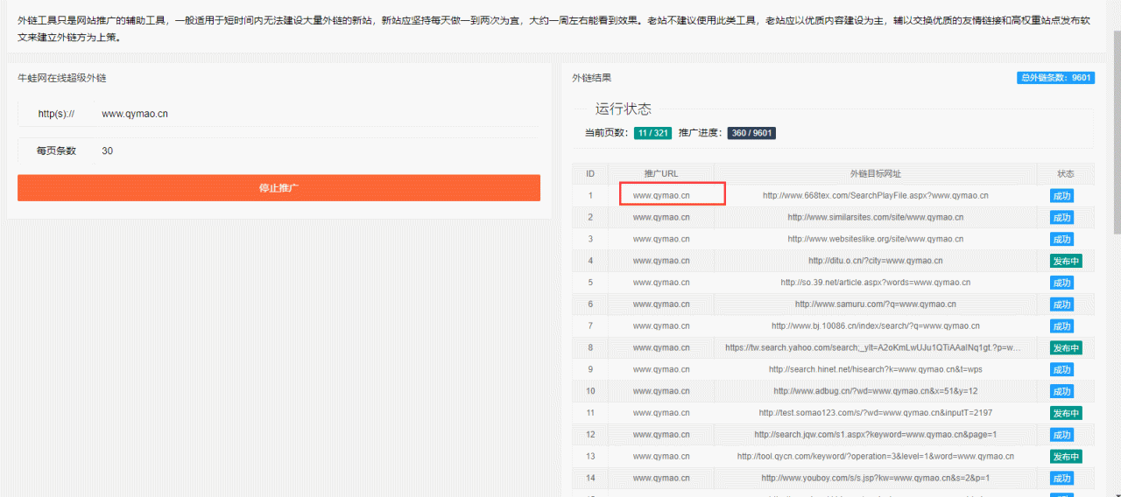
Task: Click the 668tex.com SearchPlayFile target URL
Action: click(x=875, y=196)
